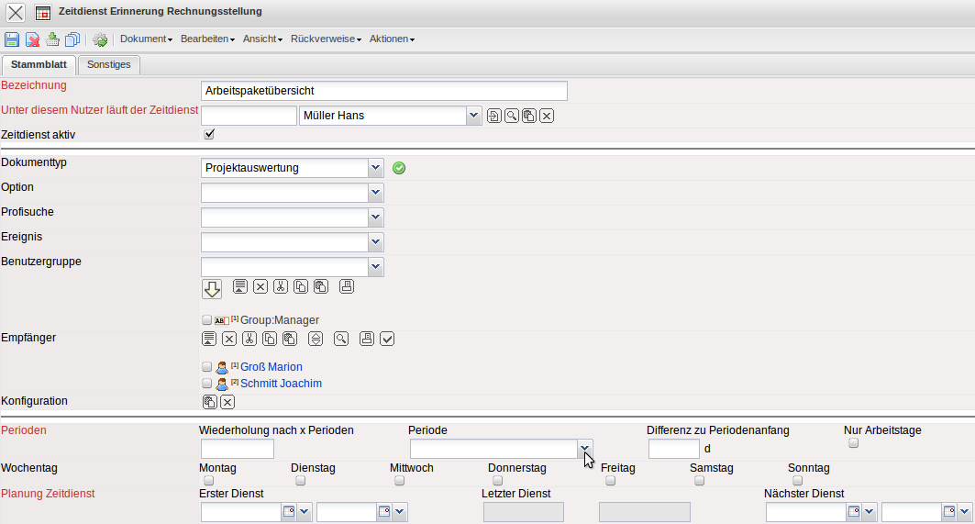Uncheck the Zeitdienst aktiv checkbox

point(209,134)
